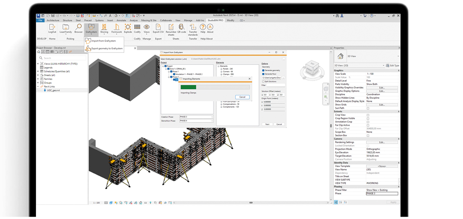Click Edit for Visibility/Graphics Overrides
The image size is (463, 219).
point(382,88)
